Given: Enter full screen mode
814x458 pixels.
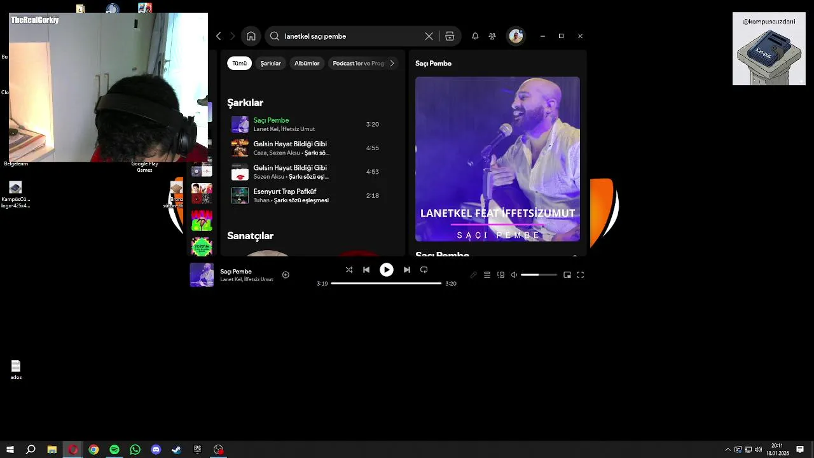Looking at the screenshot, I should pyautogui.click(x=580, y=275).
